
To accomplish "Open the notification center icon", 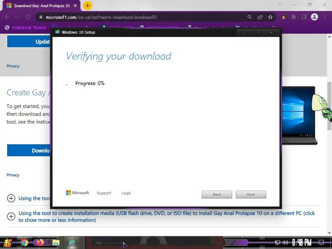I will coord(321,243).
